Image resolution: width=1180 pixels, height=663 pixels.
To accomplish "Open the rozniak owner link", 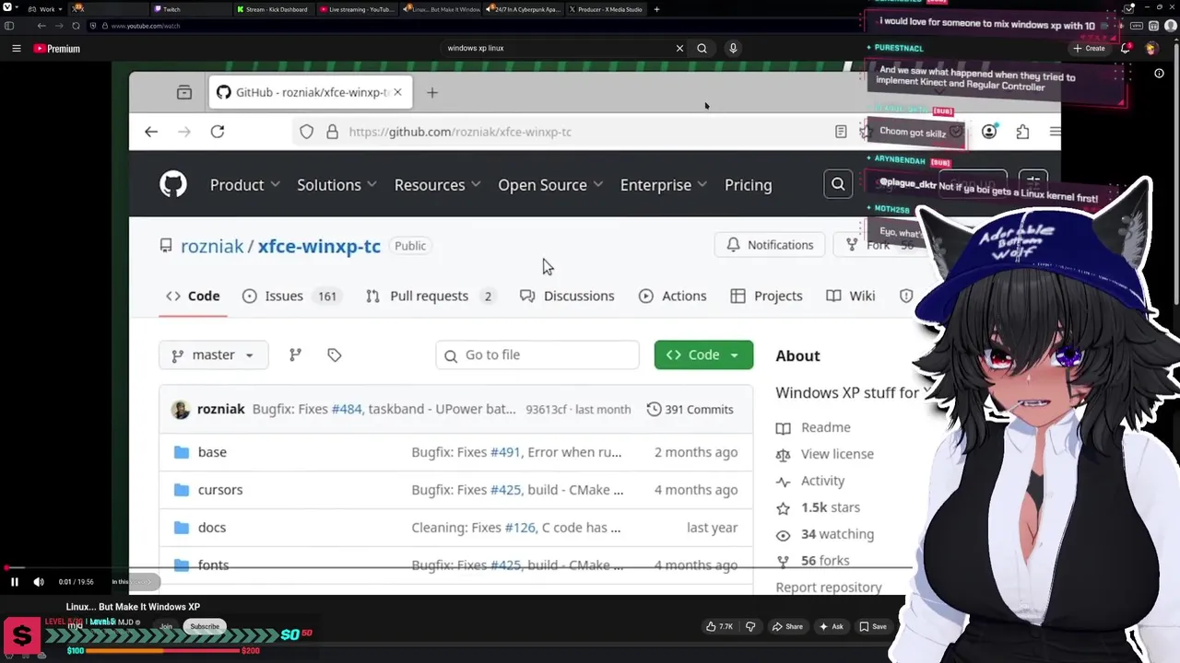I will [x=212, y=246].
